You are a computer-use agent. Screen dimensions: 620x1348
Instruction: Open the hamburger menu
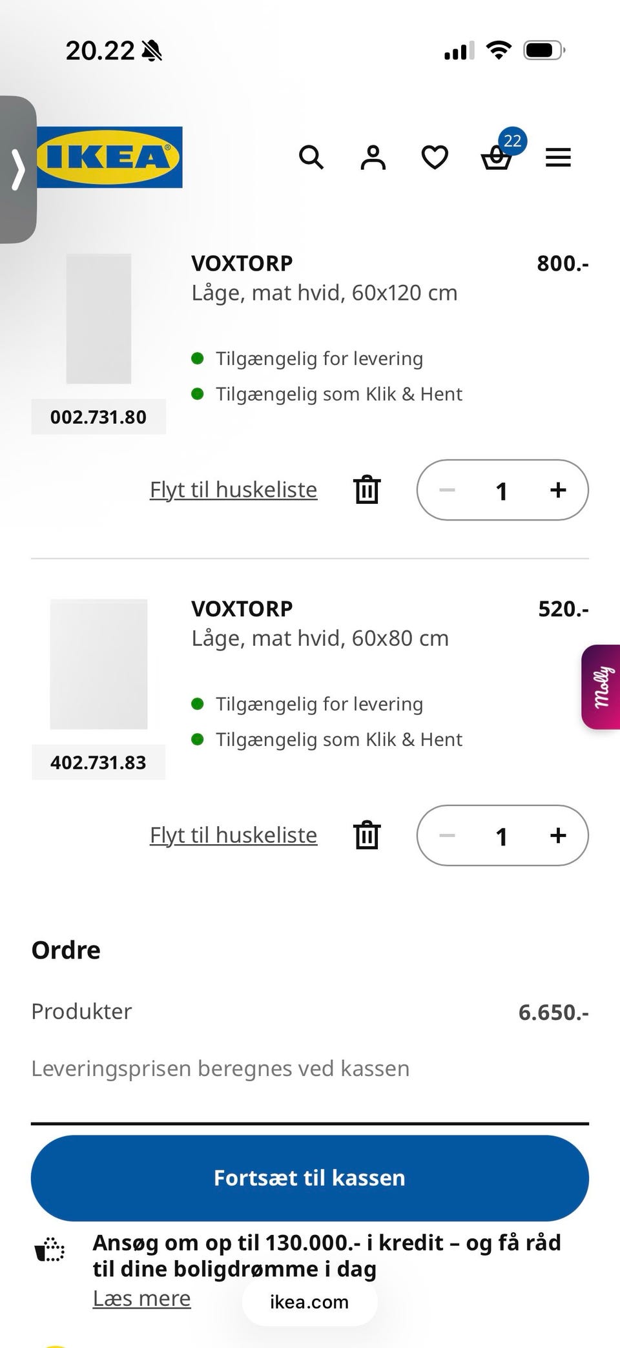click(558, 157)
